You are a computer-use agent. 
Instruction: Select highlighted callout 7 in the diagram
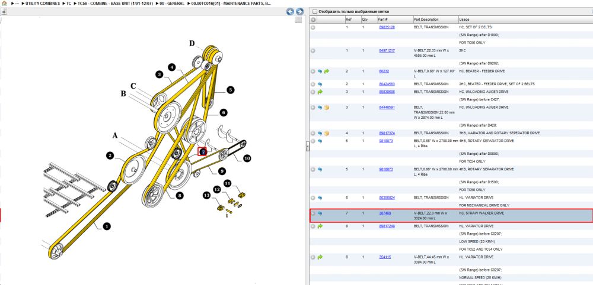(203, 151)
